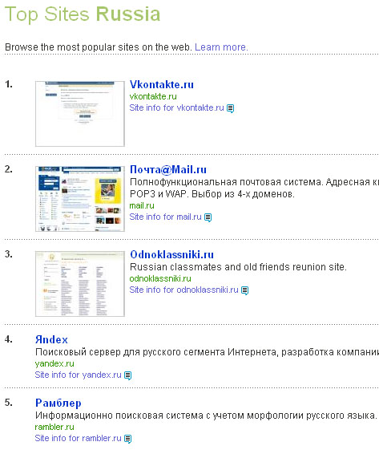Open Site info for odnoklassniki.ru text link
This screenshot has height=450, width=379.
(x=183, y=290)
